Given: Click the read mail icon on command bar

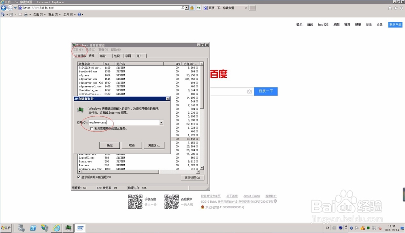Looking at the screenshot, I should pyautogui.click(x=20, y=15).
